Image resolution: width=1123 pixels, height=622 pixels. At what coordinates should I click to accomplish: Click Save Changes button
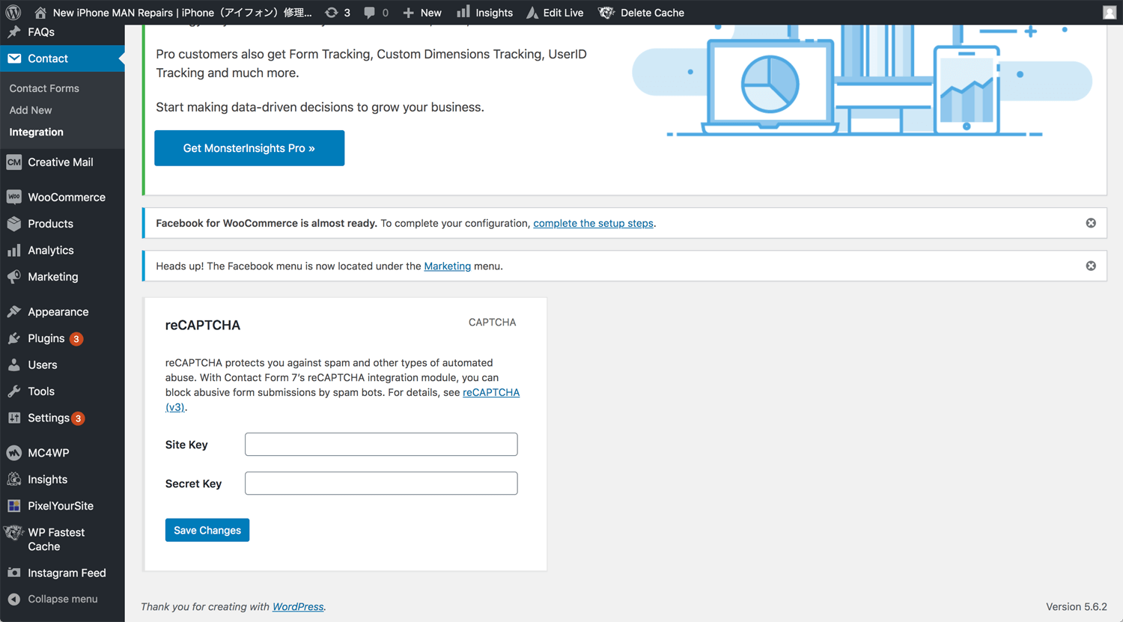tap(207, 530)
